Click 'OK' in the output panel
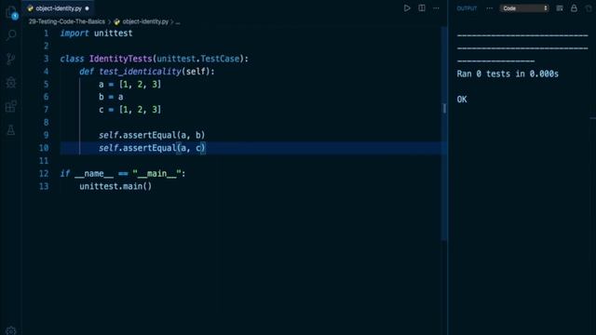The width and height of the screenshot is (596, 335). tap(462, 100)
